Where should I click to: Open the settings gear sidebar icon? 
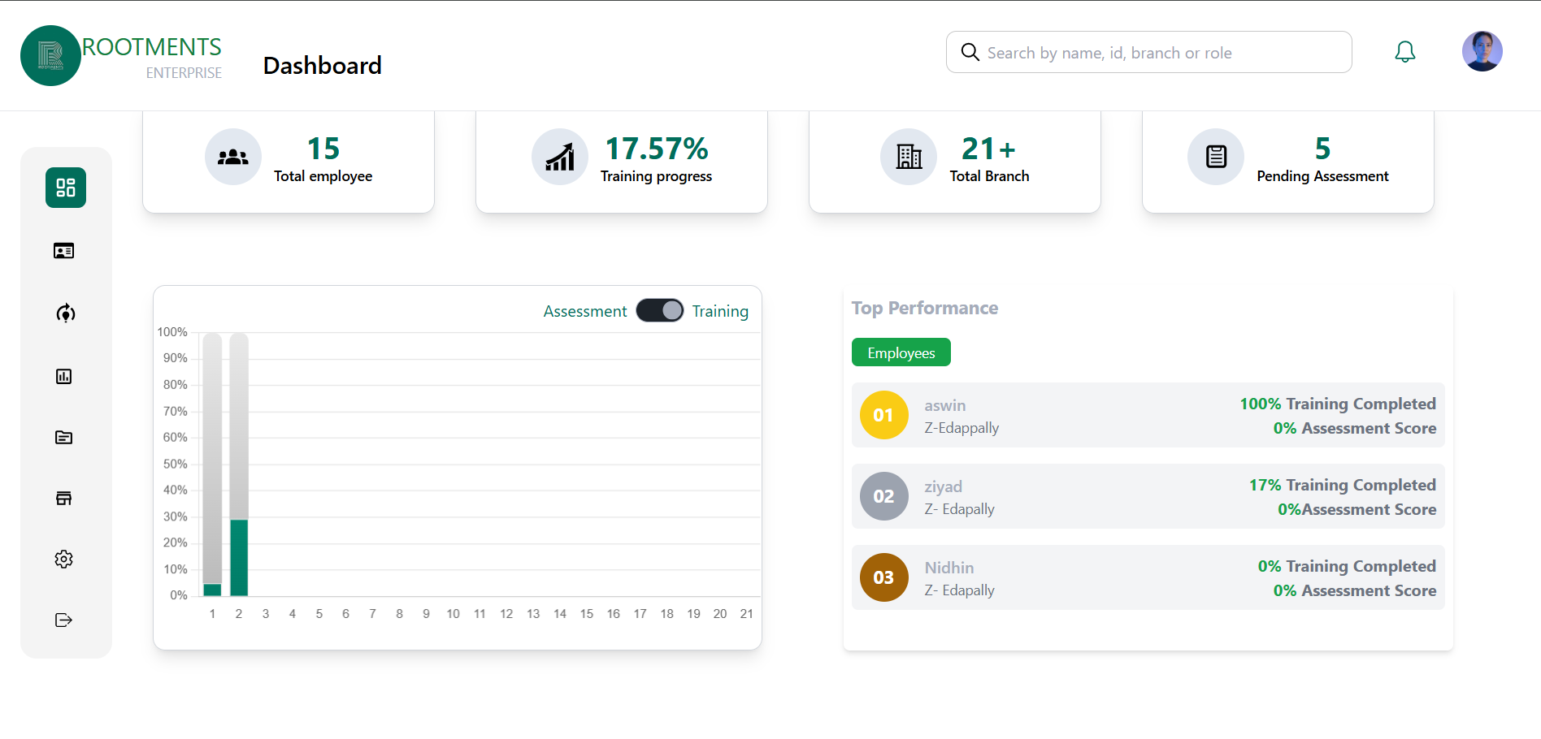(x=64, y=559)
